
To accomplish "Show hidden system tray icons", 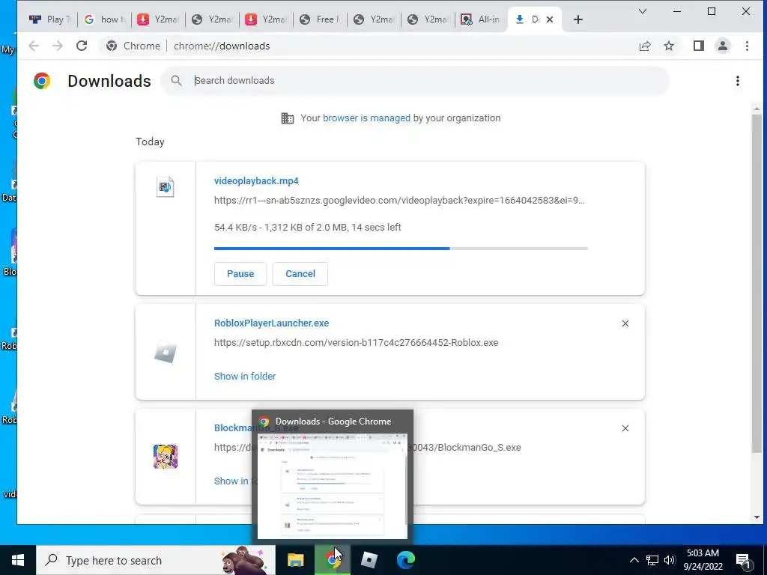I will coord(634,560).
